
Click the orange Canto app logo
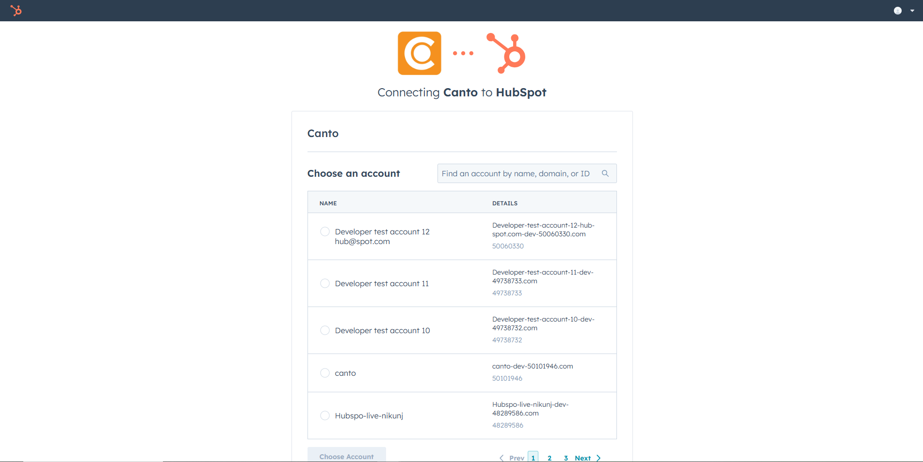[x=420, y=53]
